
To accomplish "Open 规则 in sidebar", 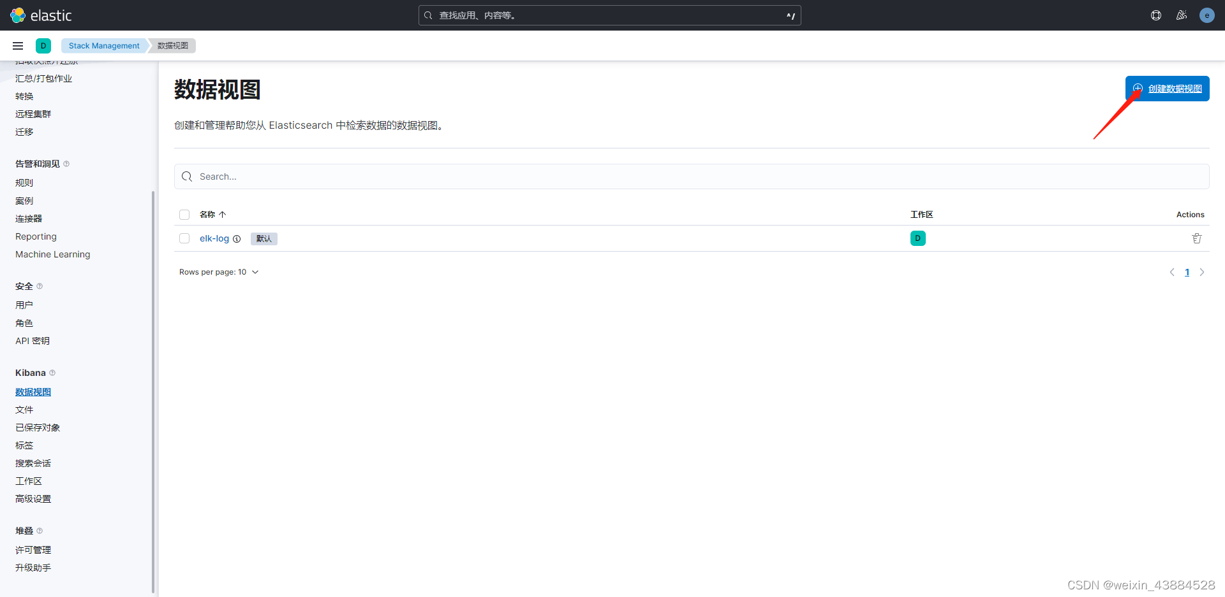I will click(x=24, y=183).
